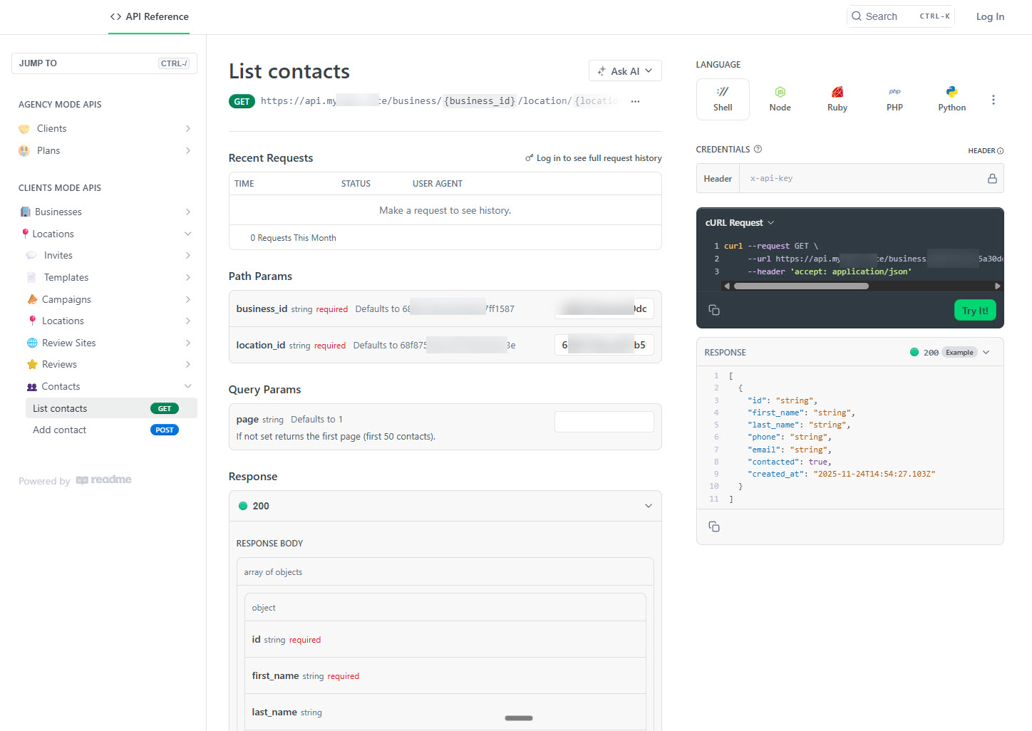The height and width of the screenshot is (731, 1032).
Task: Copy the cURL request code
Action: pyautogui.click(x=713, y=310)
